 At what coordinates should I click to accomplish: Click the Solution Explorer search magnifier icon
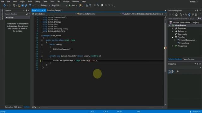point(199,19)
